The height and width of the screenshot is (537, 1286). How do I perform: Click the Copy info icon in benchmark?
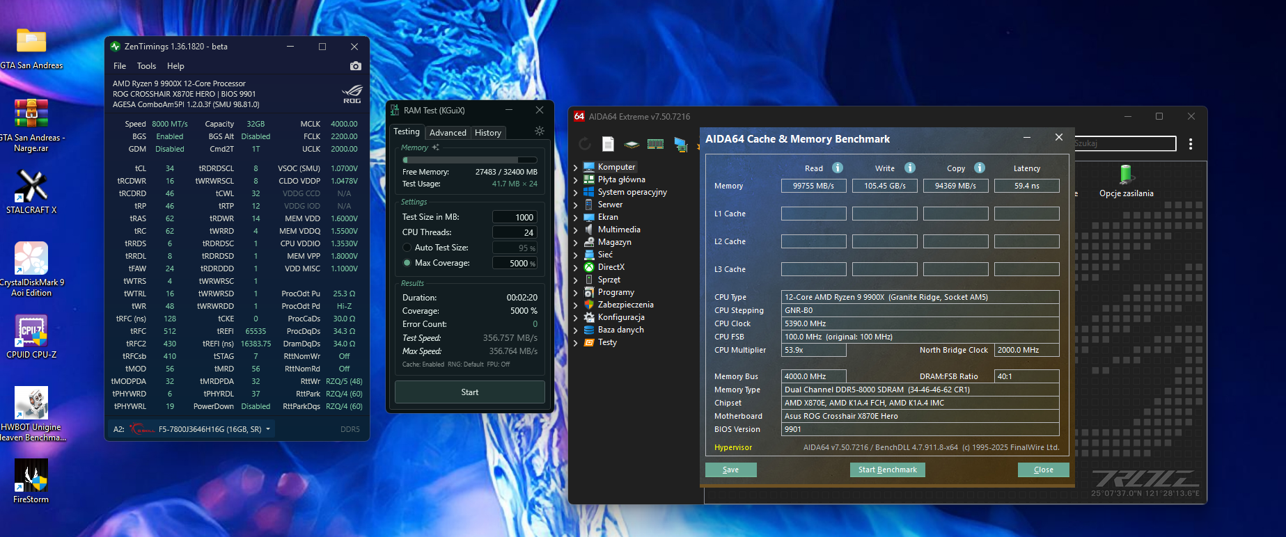(x=979, y=168)
